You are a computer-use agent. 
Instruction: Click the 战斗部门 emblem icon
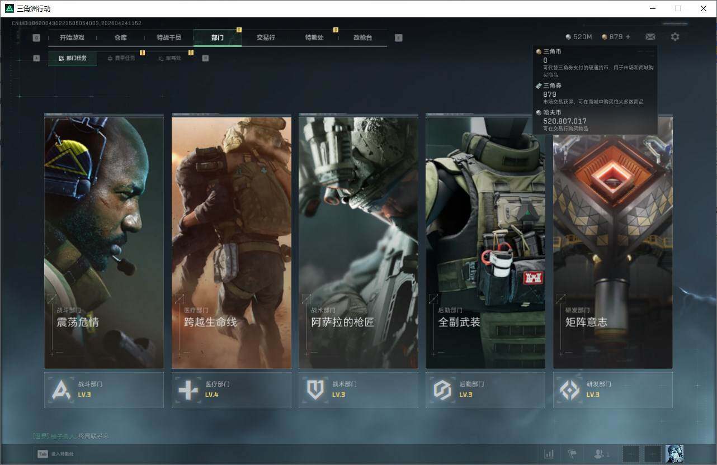60,390
